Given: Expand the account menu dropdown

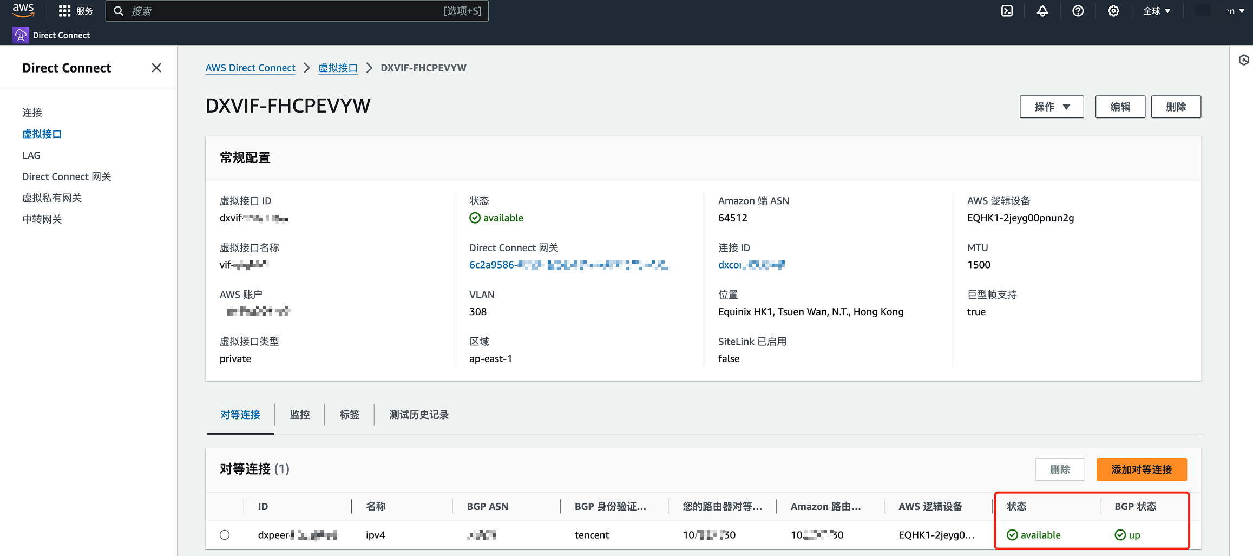Looking at the screenshot, I should click(x=1235, y=11).
